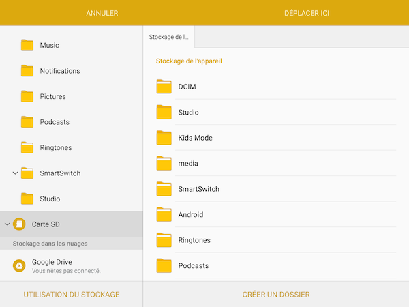Screen dimensions: 409x307
Task: Open Google Drive cloud storage entry
Action: [x=72, y=265]
